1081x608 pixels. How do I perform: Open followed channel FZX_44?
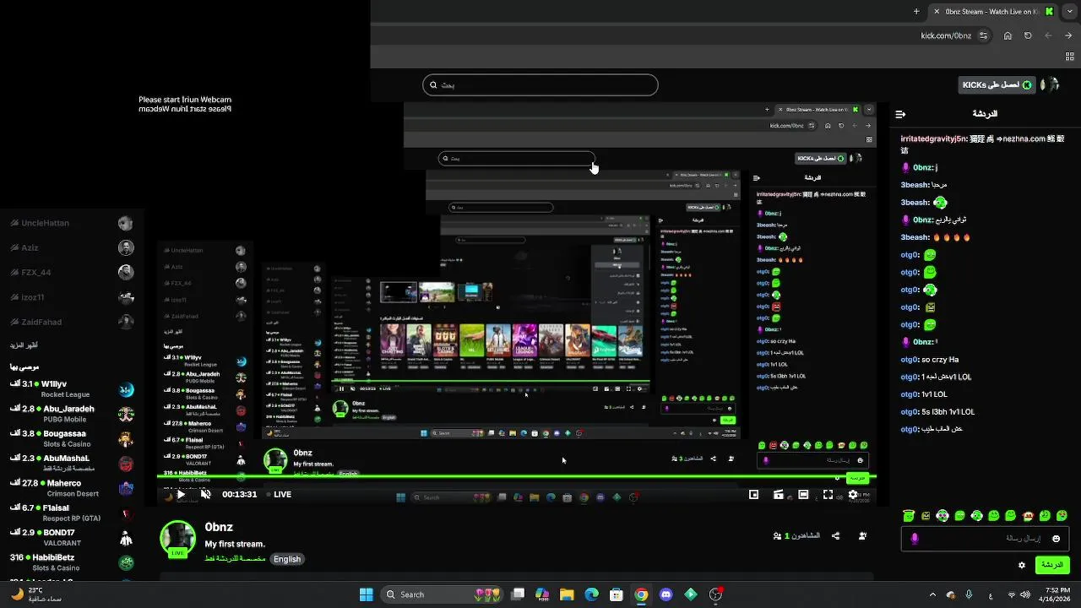[x=72, y=272]
